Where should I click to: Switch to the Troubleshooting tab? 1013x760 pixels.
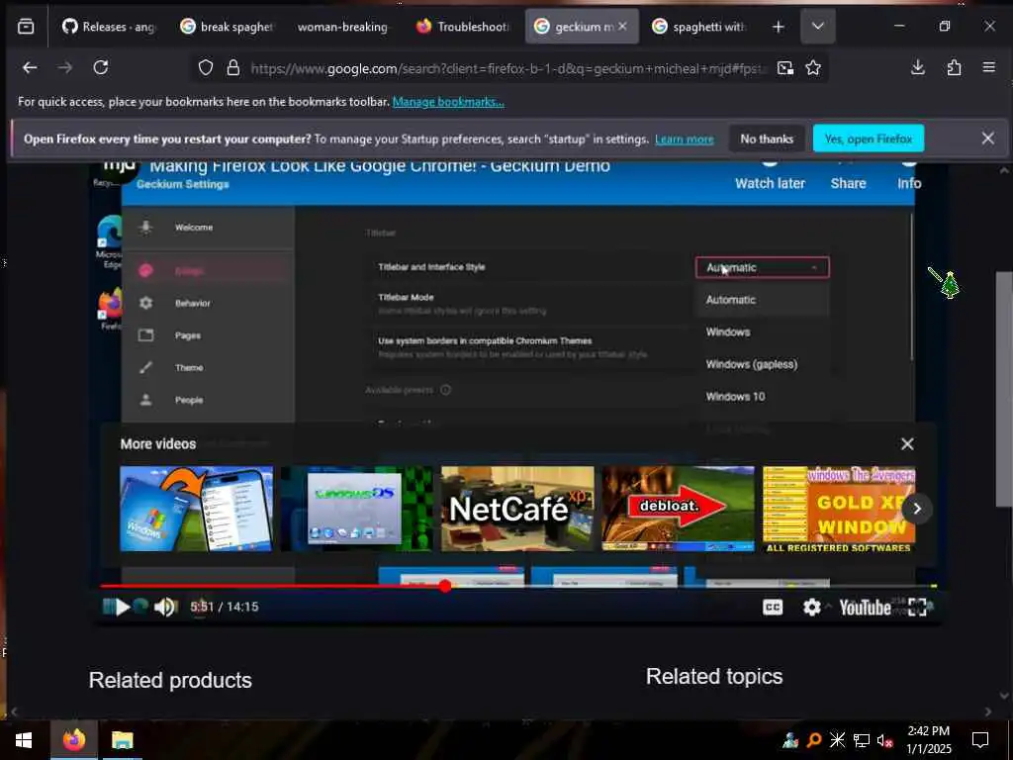tap(463, 27)
